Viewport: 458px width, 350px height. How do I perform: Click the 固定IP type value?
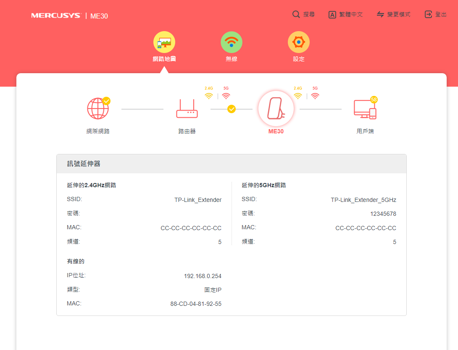pyautogui.click(x=213, y=290)
